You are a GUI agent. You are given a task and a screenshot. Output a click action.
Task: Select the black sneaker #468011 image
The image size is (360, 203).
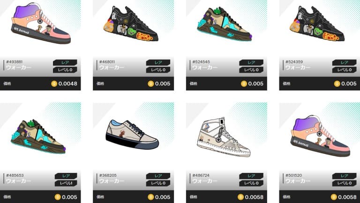(x=131, y=24)
